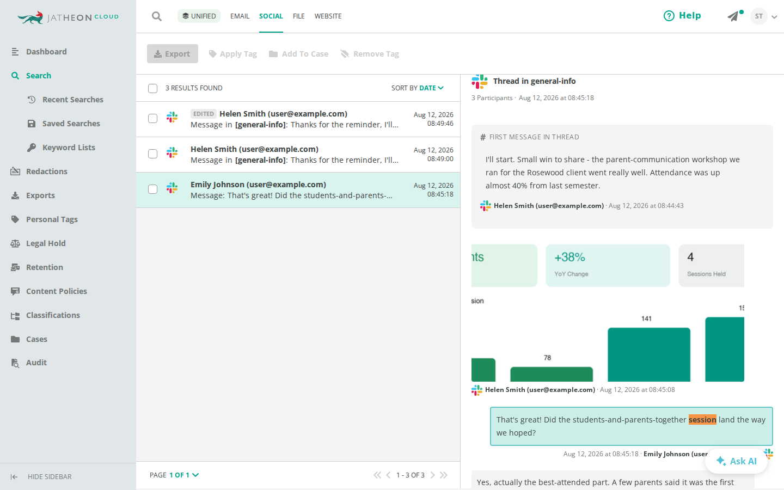Click the highlighted Emily Johnson message bubble

click(632, 426)
